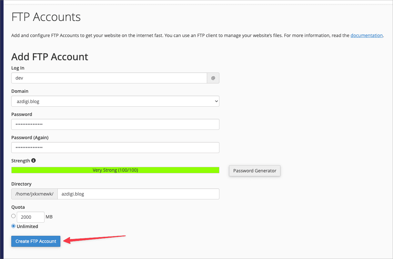This screenshot has height=259, width=393.
Task: Click the Quota label text
Action: [x=18, y=207]
